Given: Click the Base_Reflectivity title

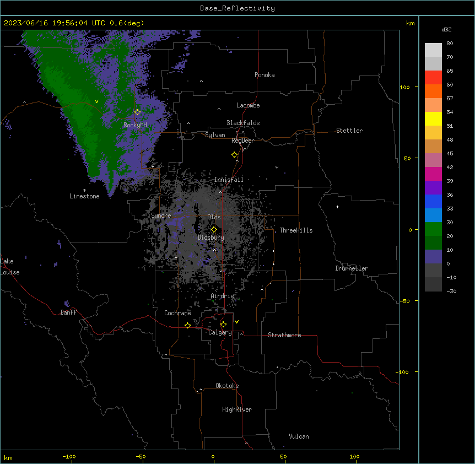Looking at the screenshot, I should [237, 8].
